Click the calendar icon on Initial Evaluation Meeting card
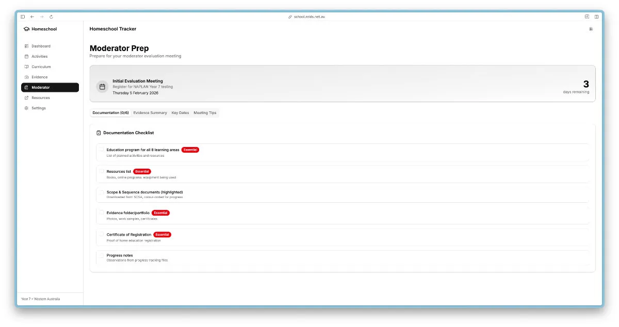This screenshot has height=327, width=619. point(102,87)
